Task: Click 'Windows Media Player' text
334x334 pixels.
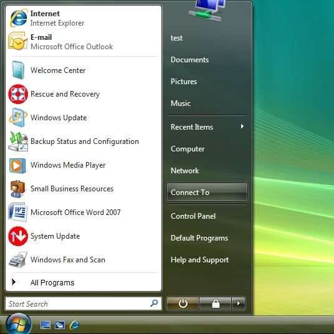Action: coord(68,165)
